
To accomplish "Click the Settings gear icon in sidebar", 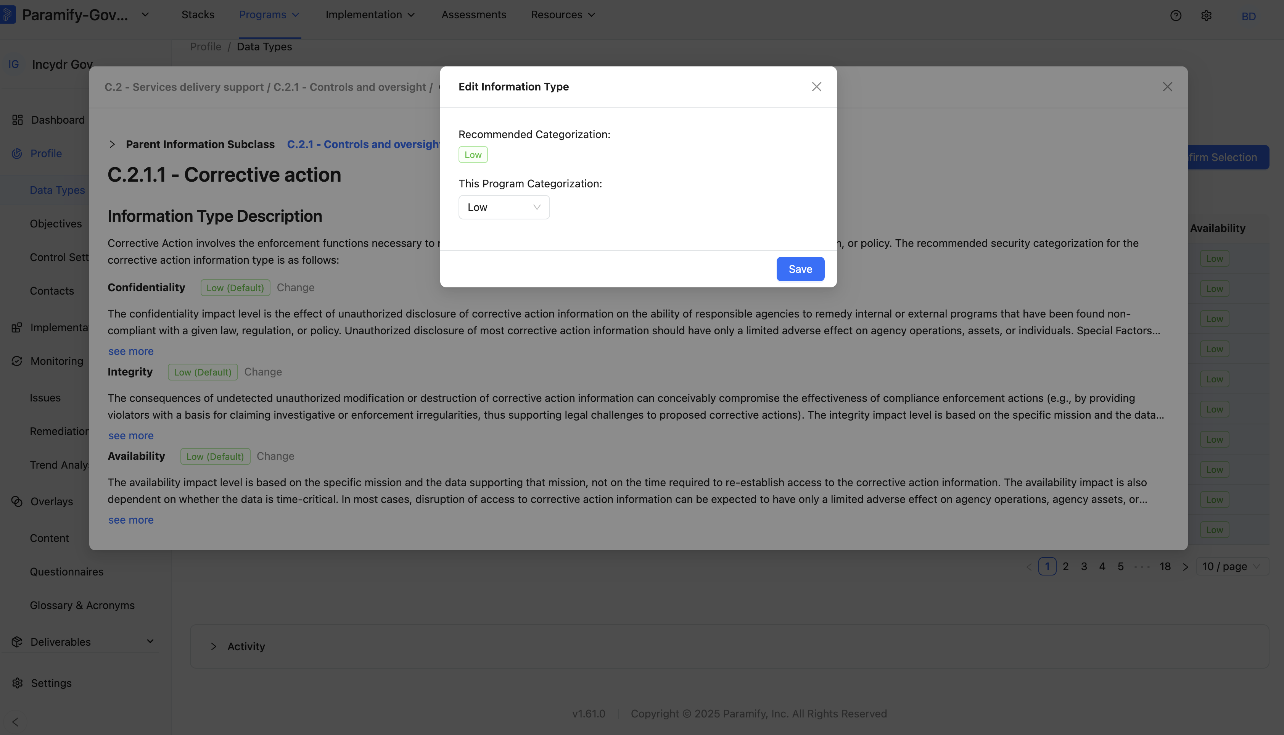I will pos(17,683).
